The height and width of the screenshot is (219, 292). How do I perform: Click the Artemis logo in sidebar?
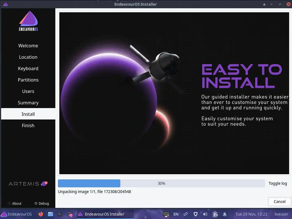coord(28,184)
